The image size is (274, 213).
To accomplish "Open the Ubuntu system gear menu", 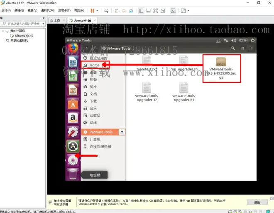I will click(x=253, y=41).
